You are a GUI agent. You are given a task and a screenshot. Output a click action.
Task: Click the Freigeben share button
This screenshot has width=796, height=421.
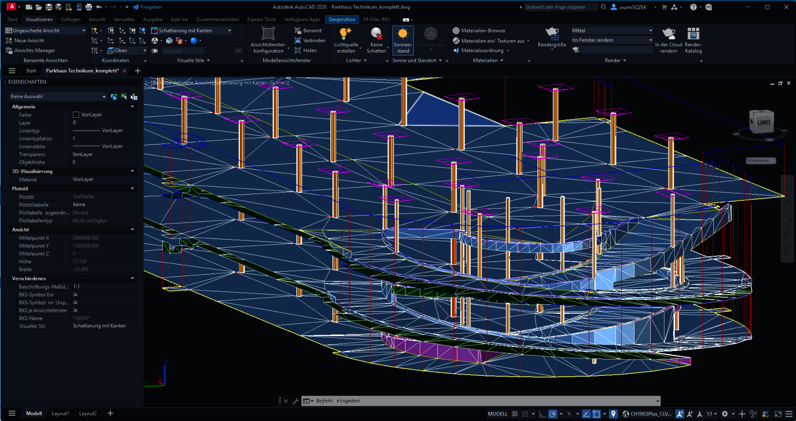coord(148,7)
